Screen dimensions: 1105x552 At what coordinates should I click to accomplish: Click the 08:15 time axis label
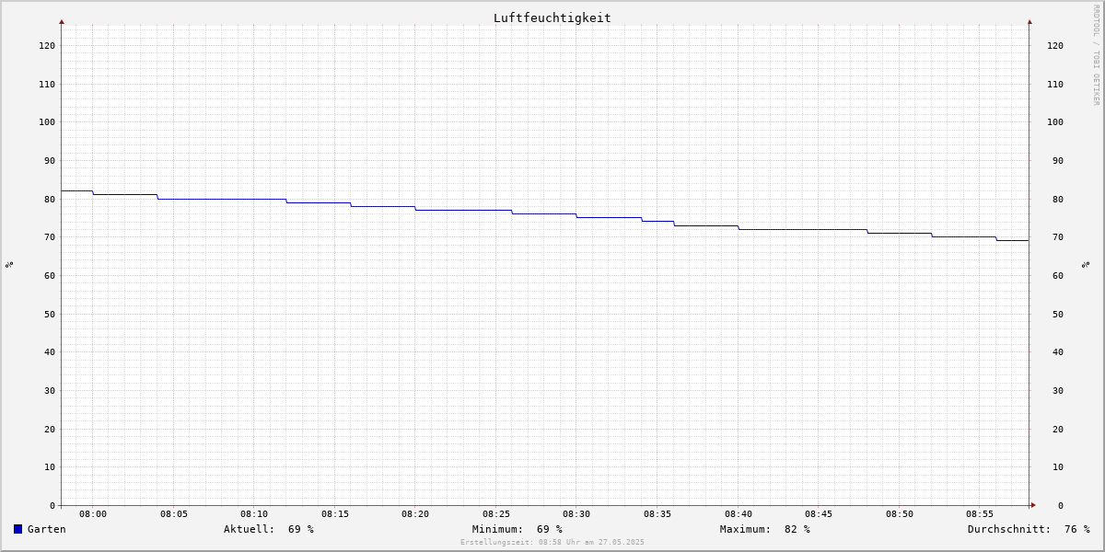(335, 513)
